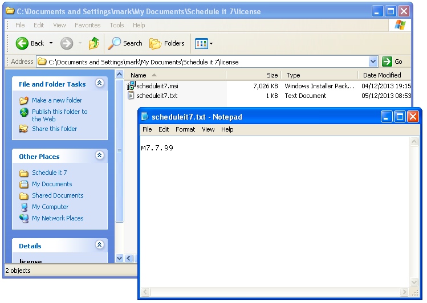Toggle the Folders pane button
The image size is (427, 303).
pos(167,43)
